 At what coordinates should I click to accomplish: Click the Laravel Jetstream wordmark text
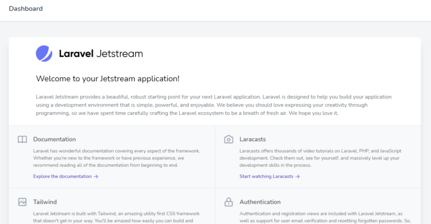click(101, 54)
